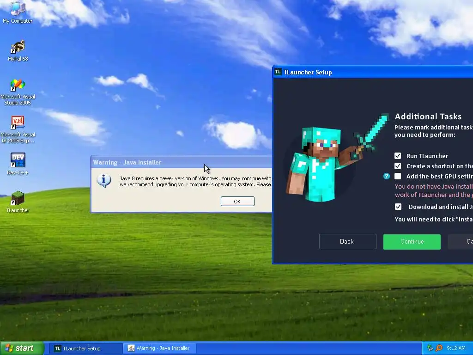
Task: Click the 9:12 AM system clock
Action: point(456,348)
